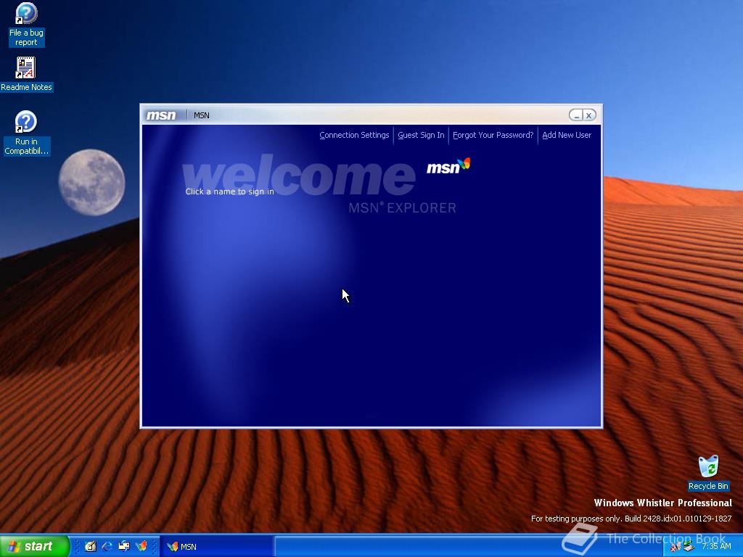Screen dimensions: 743x557
Task: Select Run in Compatibility desktop shortcut
Action: [x=26, y=133]
